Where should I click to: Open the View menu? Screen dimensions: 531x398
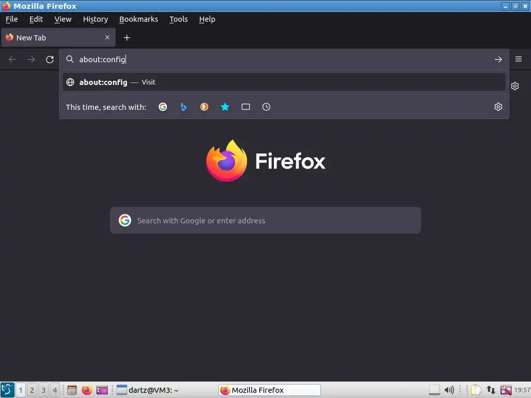[x=63, y=19]
